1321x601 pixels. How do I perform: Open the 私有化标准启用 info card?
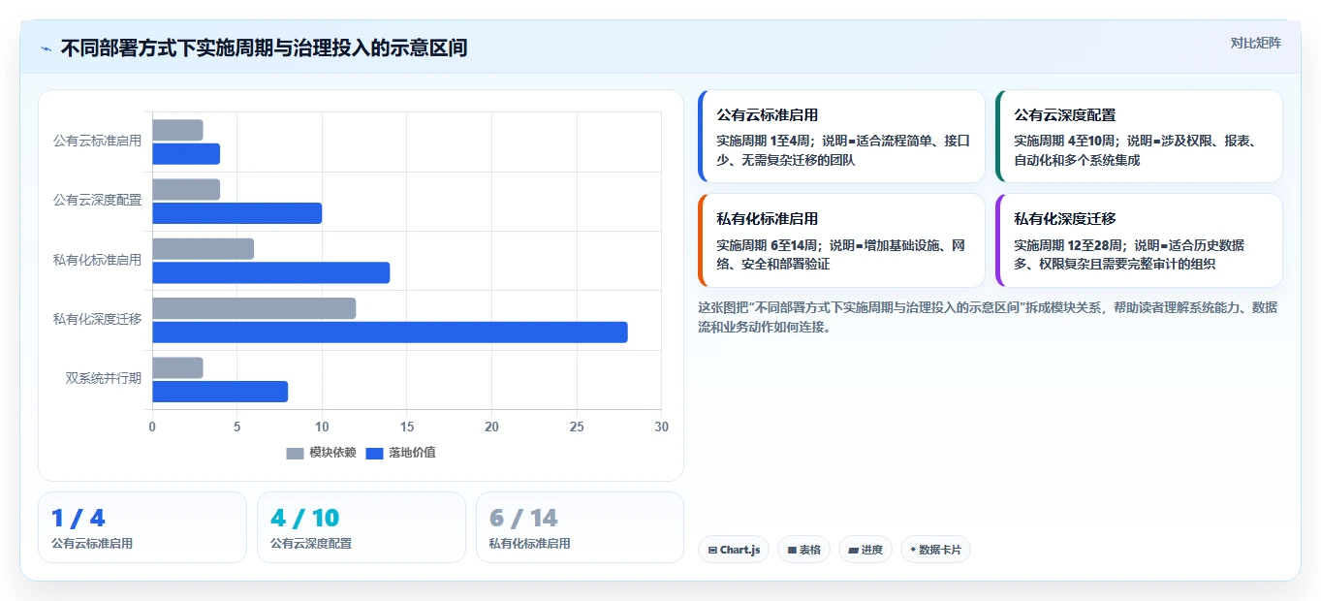click(841, 240)
